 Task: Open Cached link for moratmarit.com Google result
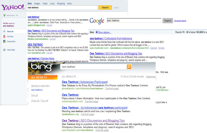[x=153, y=48]
